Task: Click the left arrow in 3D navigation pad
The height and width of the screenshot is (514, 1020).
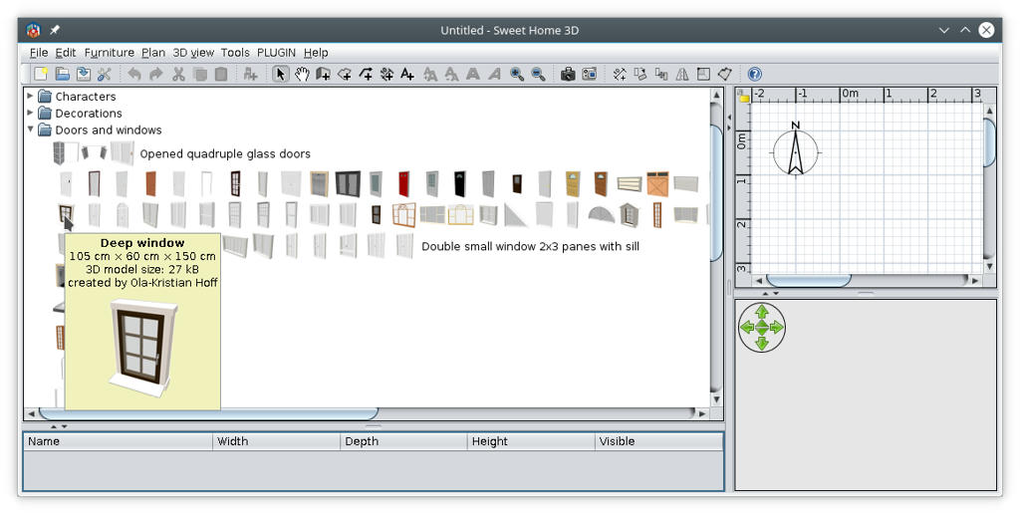Action: tap(747, 328)
